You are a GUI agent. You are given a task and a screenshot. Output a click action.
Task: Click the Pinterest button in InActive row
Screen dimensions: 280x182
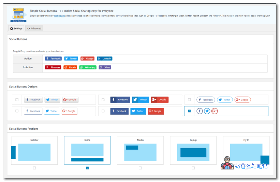pyautogui.click(x=53, y=67)
